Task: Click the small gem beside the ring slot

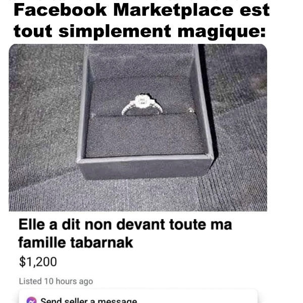Action: tap(191, 110)
